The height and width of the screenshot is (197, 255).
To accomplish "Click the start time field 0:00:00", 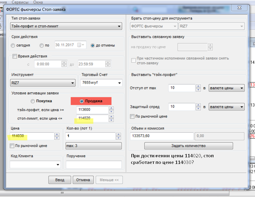I will click(48, 64).
